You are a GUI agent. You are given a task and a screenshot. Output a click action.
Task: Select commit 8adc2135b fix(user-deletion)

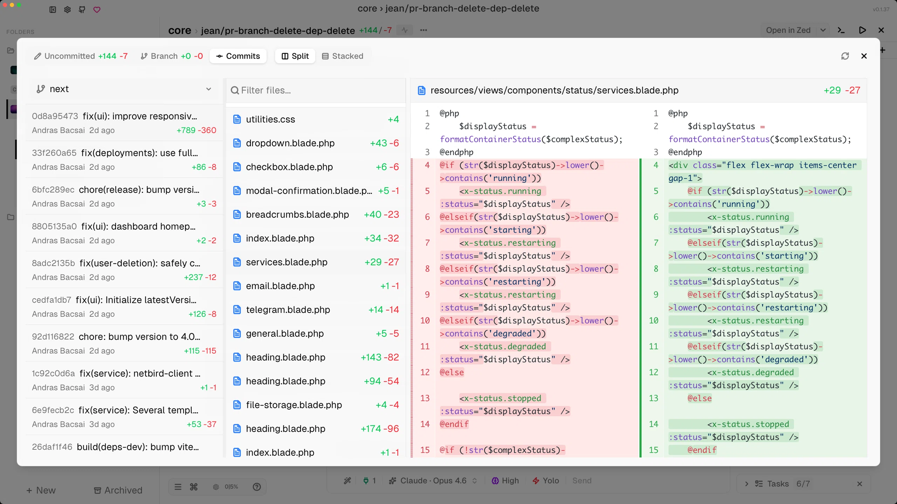coord(124,269)
